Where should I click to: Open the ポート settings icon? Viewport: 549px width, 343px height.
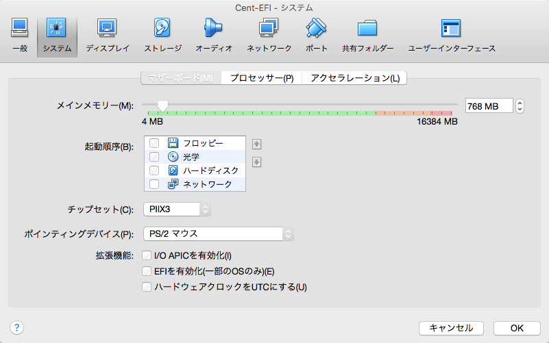pyautogui.click(x=316, y=28)
